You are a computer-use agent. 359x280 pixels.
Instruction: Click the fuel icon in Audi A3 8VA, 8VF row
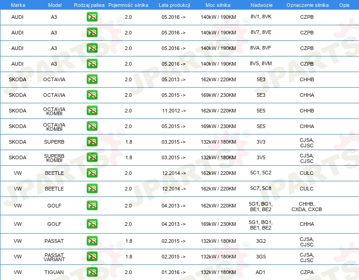(x=92, y=48)
